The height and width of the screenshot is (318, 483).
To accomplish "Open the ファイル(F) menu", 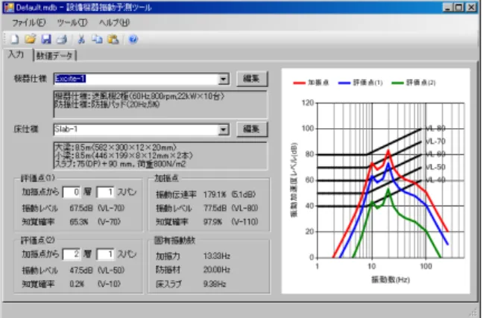I will click(x=28, y=22).
